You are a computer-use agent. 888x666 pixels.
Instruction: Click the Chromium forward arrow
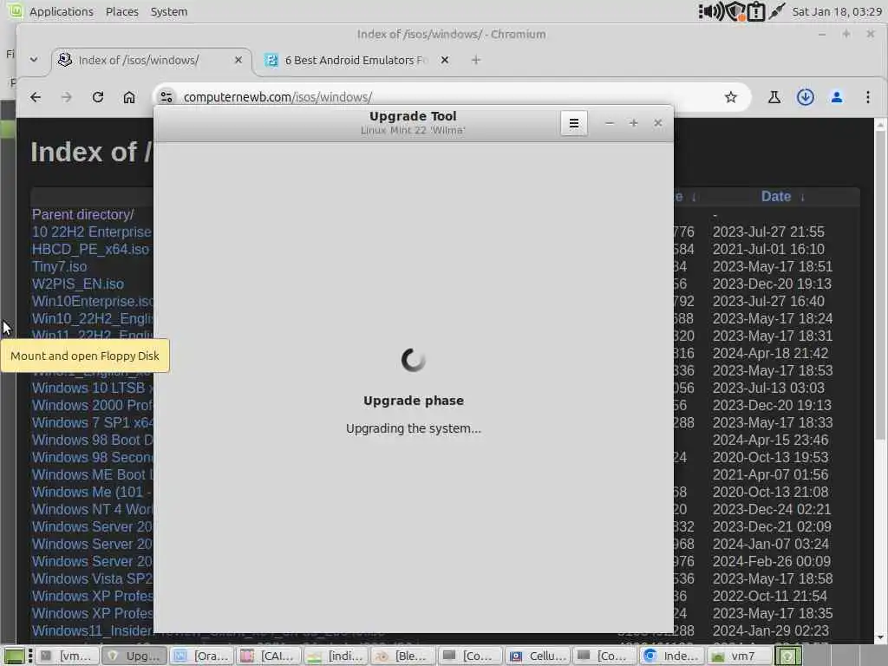(66, 97)
